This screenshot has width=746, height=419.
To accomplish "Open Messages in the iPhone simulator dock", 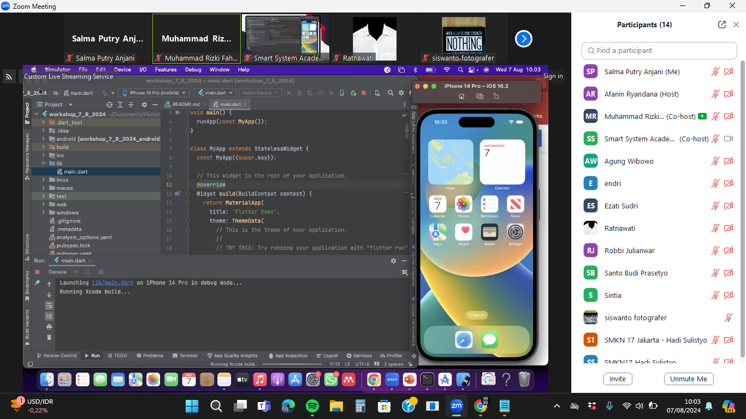I will (490, 340).
